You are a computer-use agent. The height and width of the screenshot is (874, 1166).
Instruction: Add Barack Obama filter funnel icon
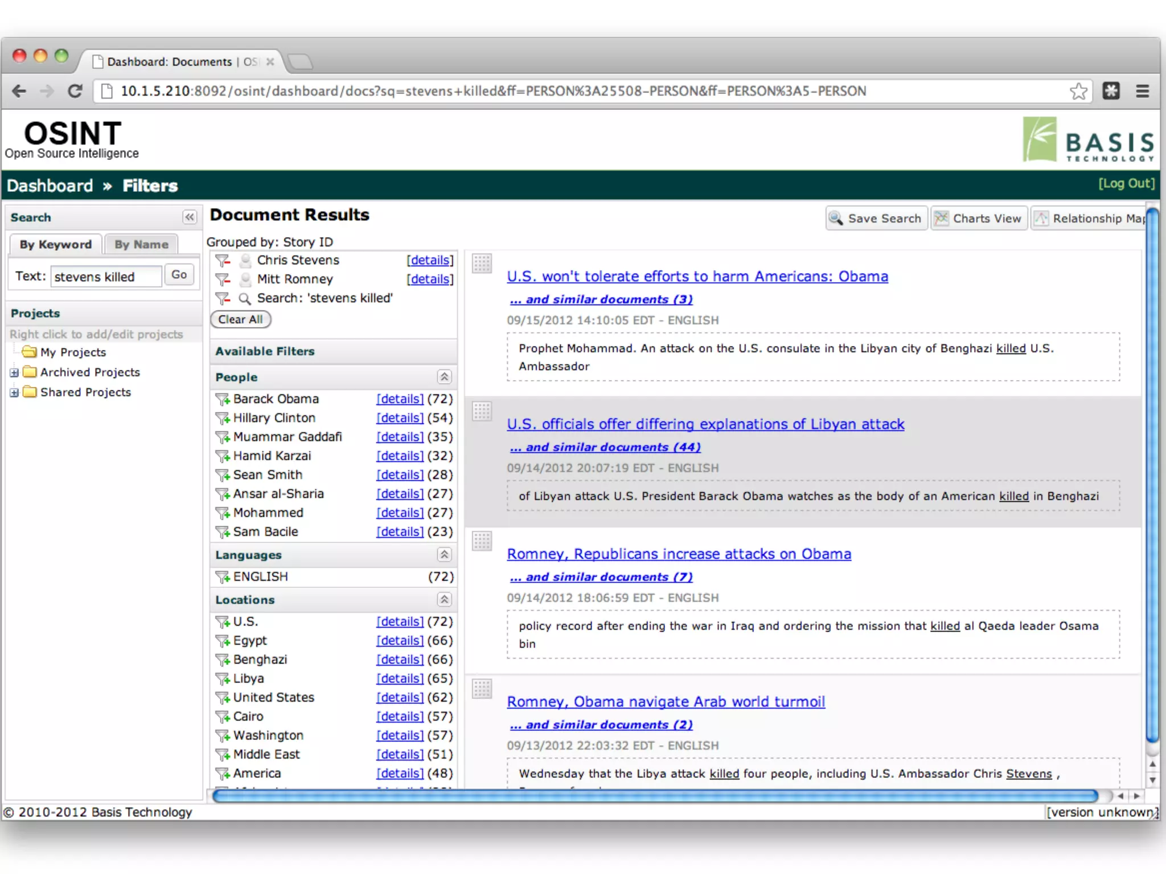coord(222,399)
